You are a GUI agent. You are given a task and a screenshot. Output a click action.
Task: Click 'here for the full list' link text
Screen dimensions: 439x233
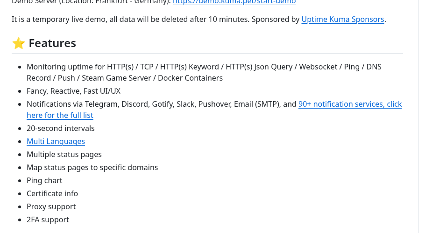60,116
